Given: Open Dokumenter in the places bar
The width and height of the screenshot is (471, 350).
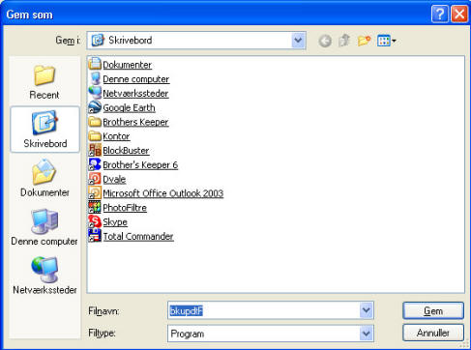Looking at the screenshot, I should [44, 178].
